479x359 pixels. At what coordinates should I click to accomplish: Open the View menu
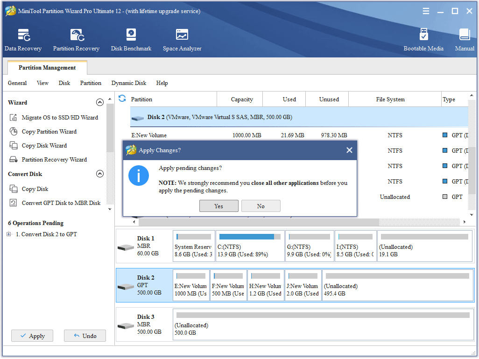(x=42, y=83)
